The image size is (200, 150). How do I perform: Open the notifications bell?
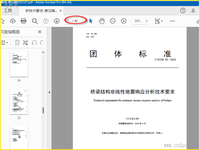tap(193, 10)
